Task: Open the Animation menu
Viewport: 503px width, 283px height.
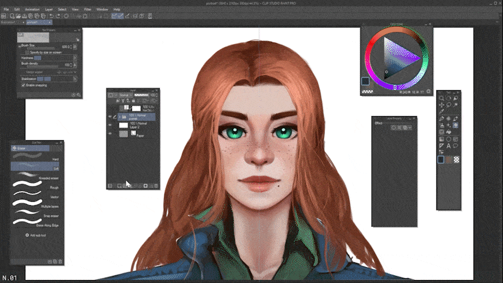Action: 34,10
